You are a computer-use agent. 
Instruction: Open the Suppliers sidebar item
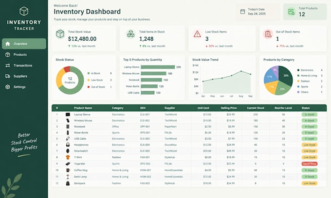[24, 76]
